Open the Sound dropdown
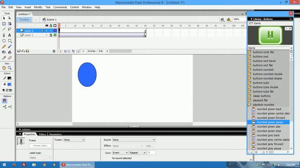The width and height of the screenshot is (300, 168). [134, 140]
